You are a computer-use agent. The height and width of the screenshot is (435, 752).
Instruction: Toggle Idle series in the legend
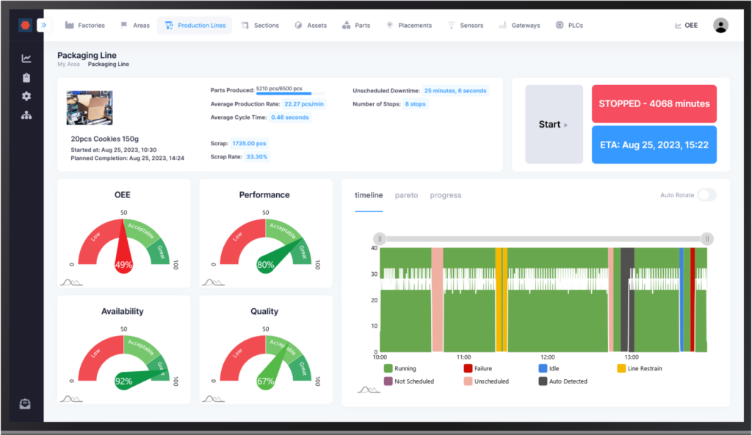click(x=549, y=368)
